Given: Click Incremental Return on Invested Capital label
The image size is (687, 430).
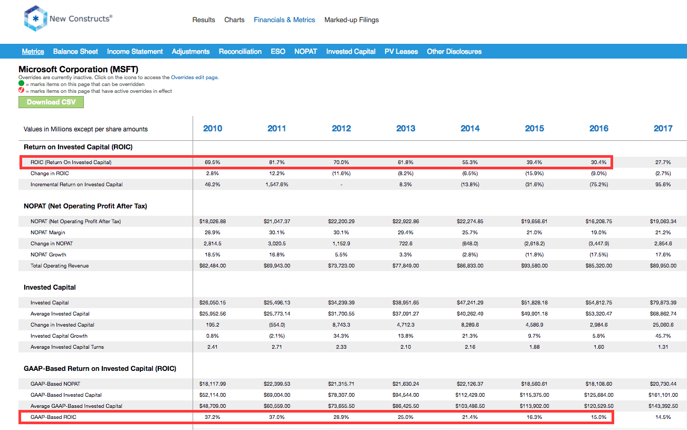Looking at the screenshot, I should pos(77,185).
